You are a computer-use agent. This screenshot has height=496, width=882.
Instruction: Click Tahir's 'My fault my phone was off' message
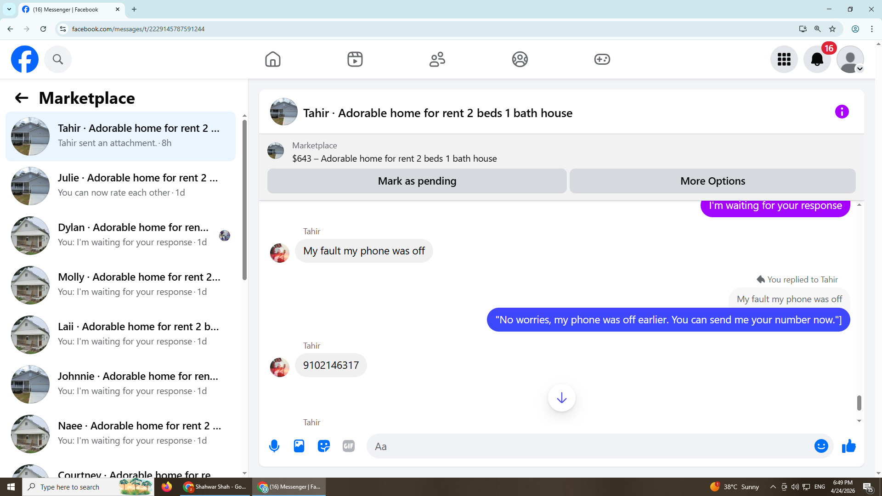(x=364, y=251)
